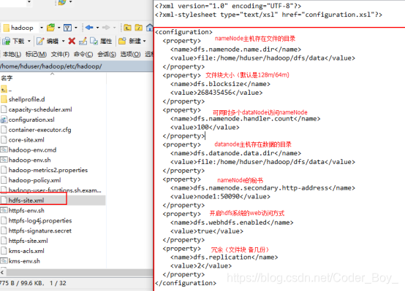Go to the parent directory folder icon
Screen dimensions: 405x291
[x=127, y=27]
